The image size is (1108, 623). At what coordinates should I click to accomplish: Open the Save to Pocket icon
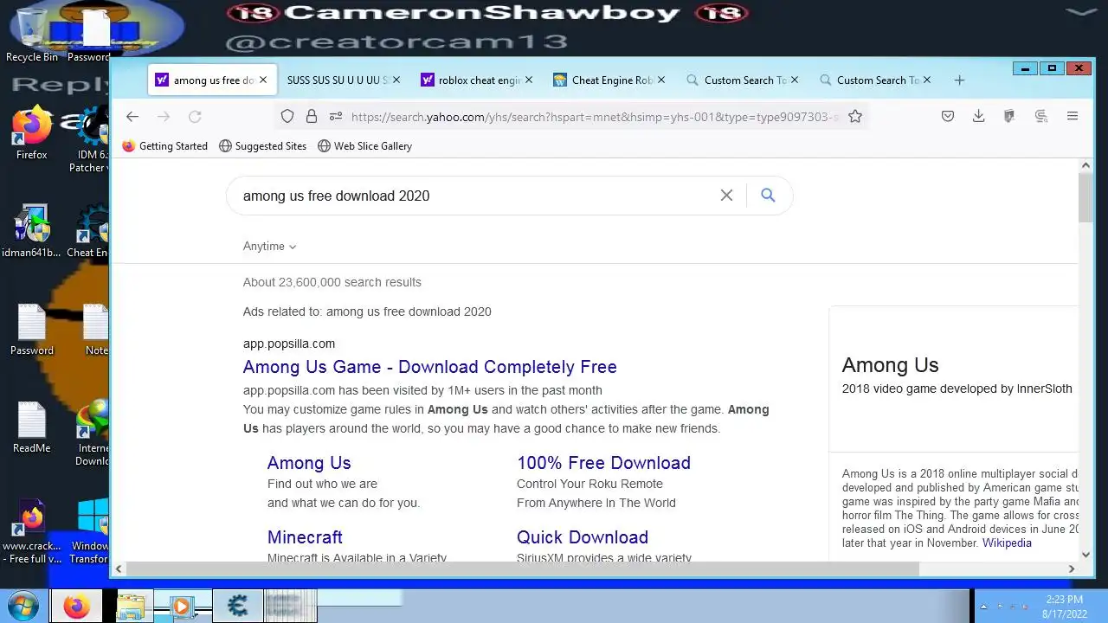click(948, 116)
